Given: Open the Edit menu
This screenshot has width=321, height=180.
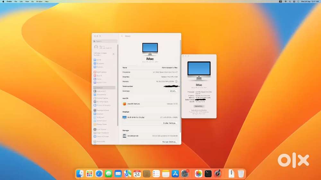Looking at the screenshot, I should point(21,1).
